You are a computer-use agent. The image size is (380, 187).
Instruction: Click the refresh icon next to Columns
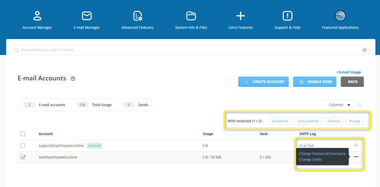(x=359, y=105)
